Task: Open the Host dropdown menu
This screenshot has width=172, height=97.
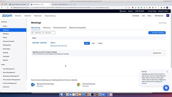Action: point(150,16)
